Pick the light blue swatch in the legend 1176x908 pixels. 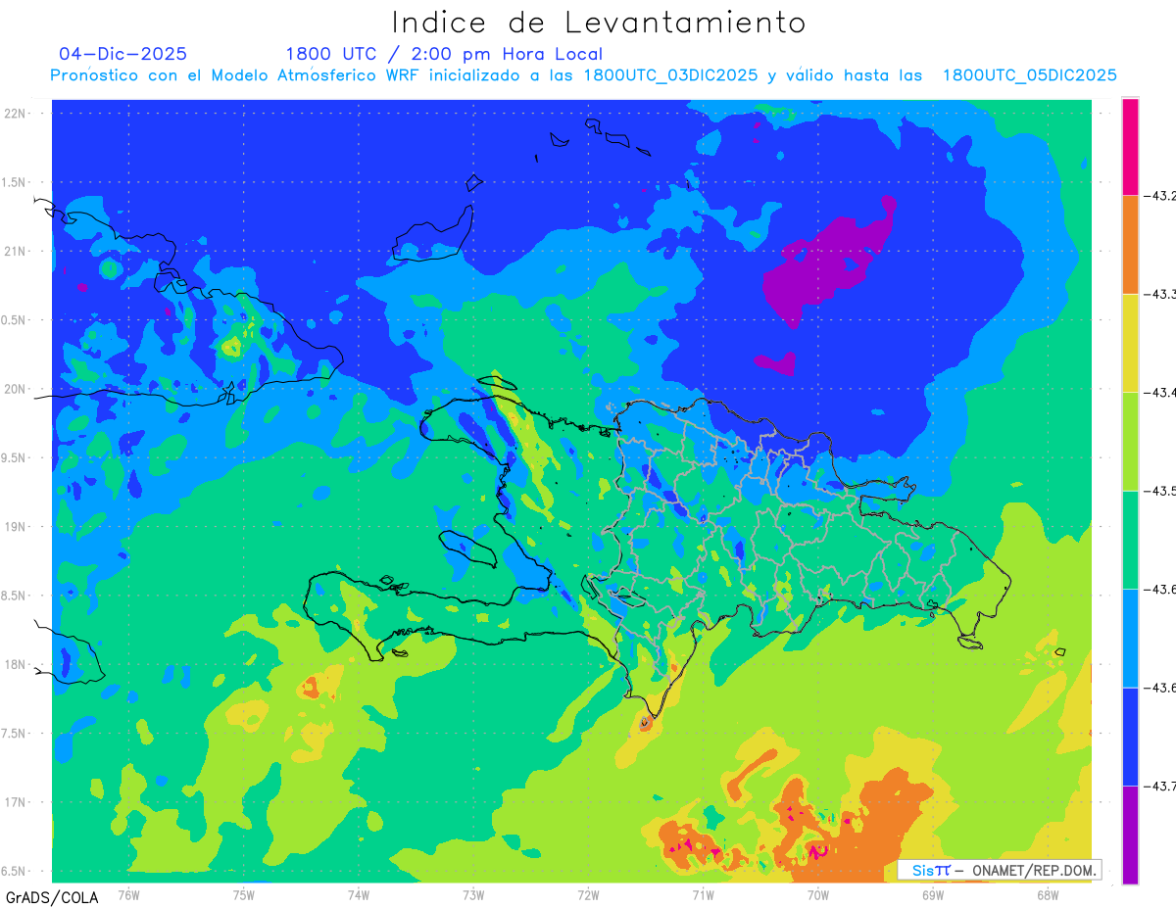(x=1130, y=638)
